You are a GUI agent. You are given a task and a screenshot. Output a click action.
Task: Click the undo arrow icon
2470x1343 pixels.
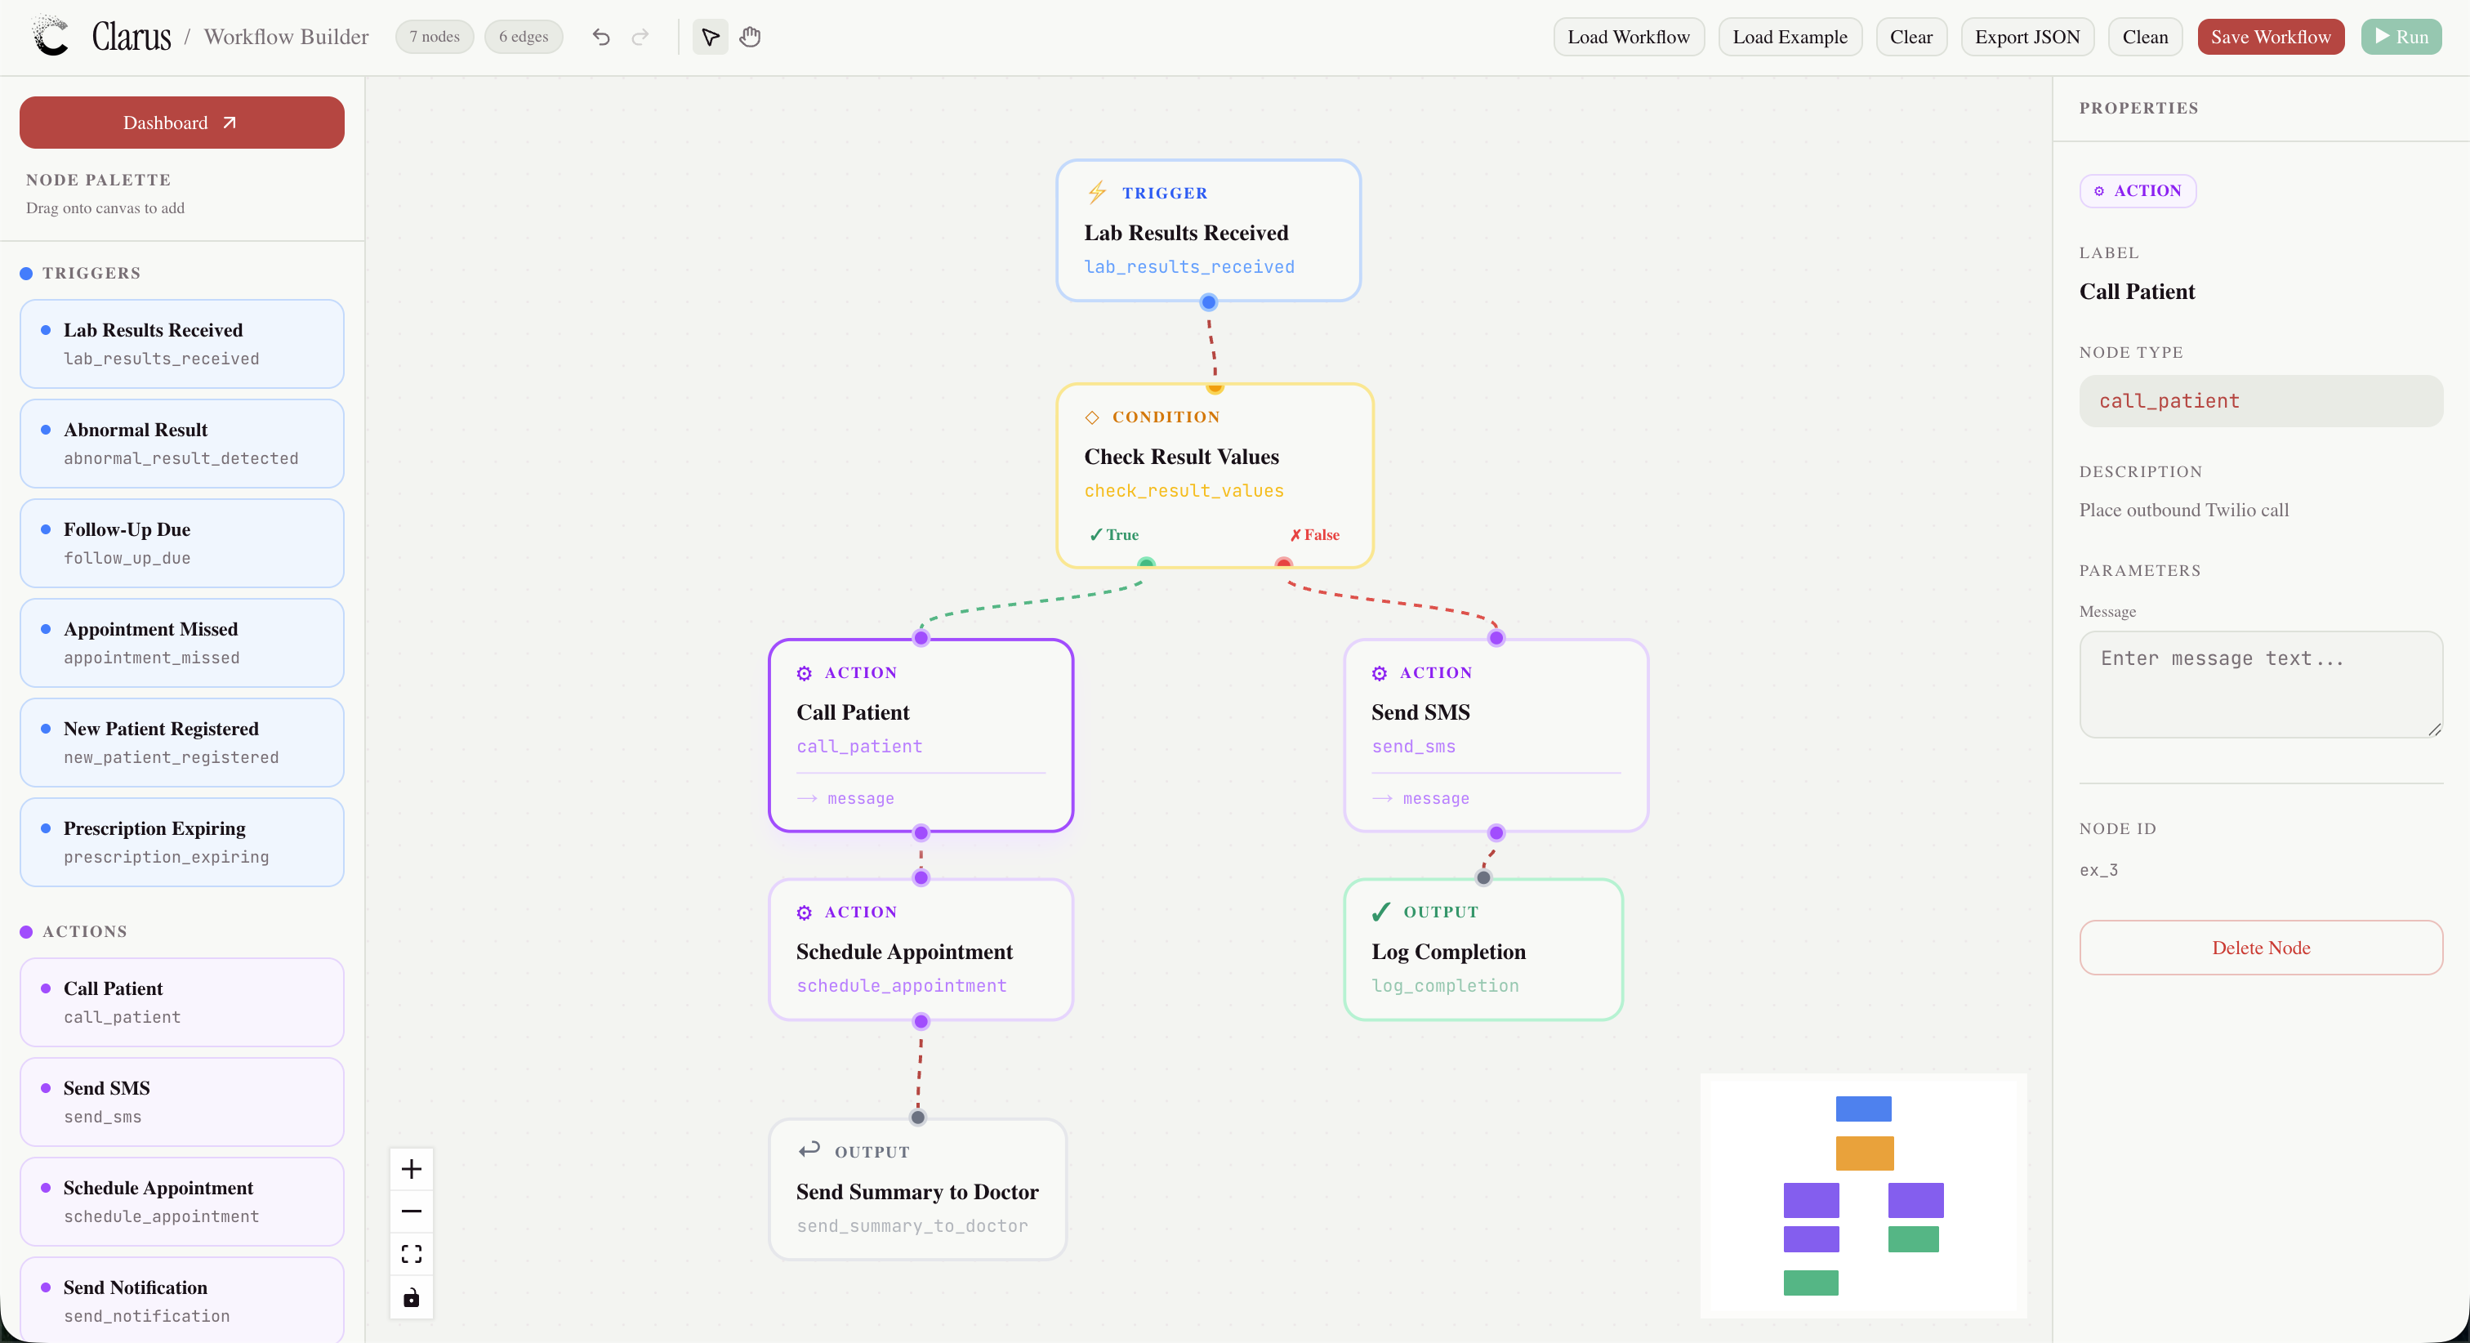coord(601,37)
